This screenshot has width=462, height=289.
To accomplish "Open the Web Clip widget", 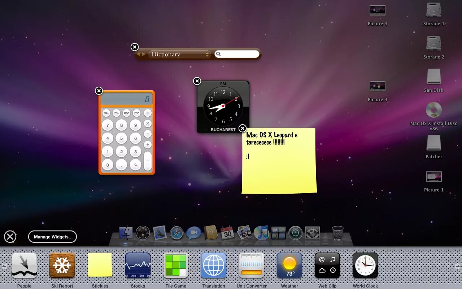I will [327, 266].
